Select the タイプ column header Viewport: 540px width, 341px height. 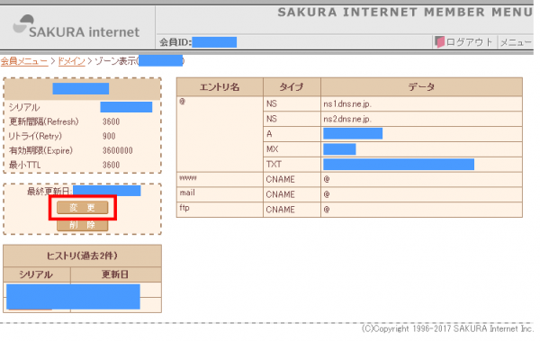click(x=292, y=86)
